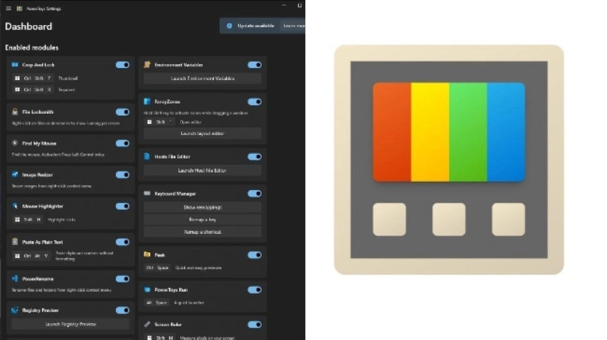The image size is (607, 340).
Task: Click the Enabled modules section label
Action: [x=32, y=47]
